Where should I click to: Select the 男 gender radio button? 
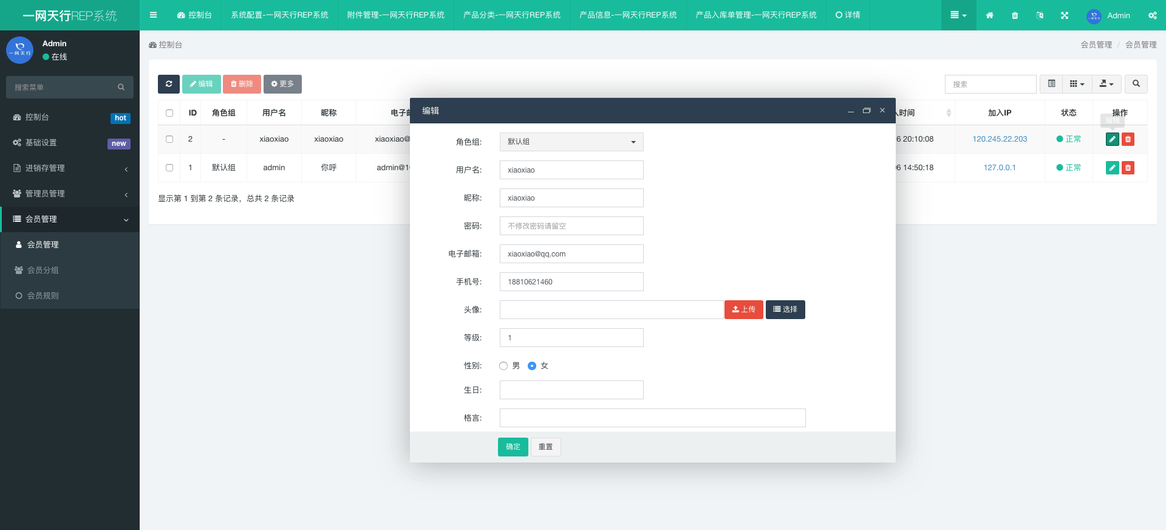[x=503, y=366]
